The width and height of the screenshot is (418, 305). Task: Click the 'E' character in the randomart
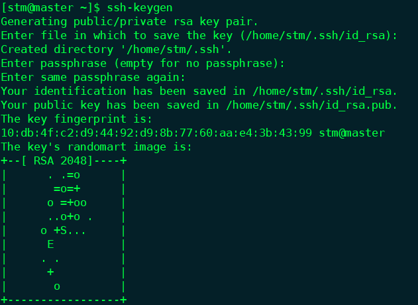pyautogui.click(x=50, y=245)
